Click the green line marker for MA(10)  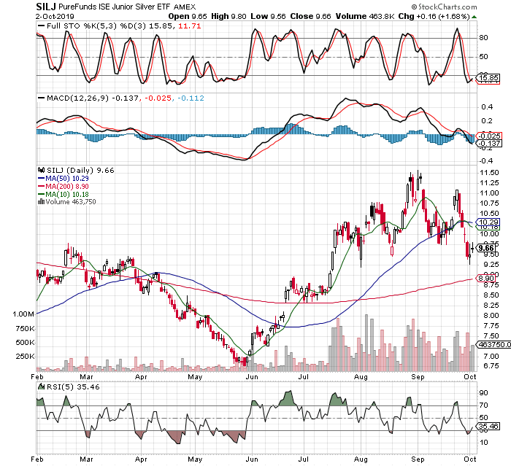[41, 194]
